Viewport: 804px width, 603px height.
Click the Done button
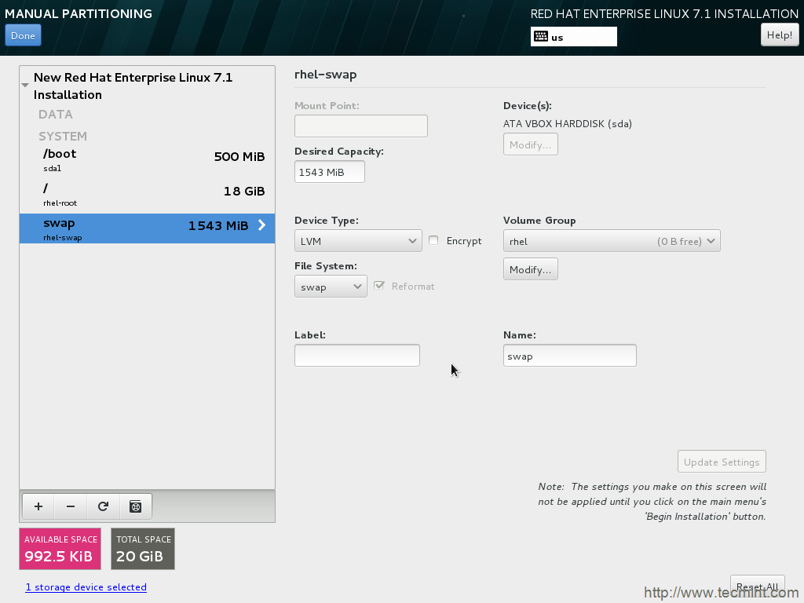coord(23,36)
